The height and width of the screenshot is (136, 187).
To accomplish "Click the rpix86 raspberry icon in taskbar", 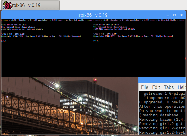I will (7, 5).
